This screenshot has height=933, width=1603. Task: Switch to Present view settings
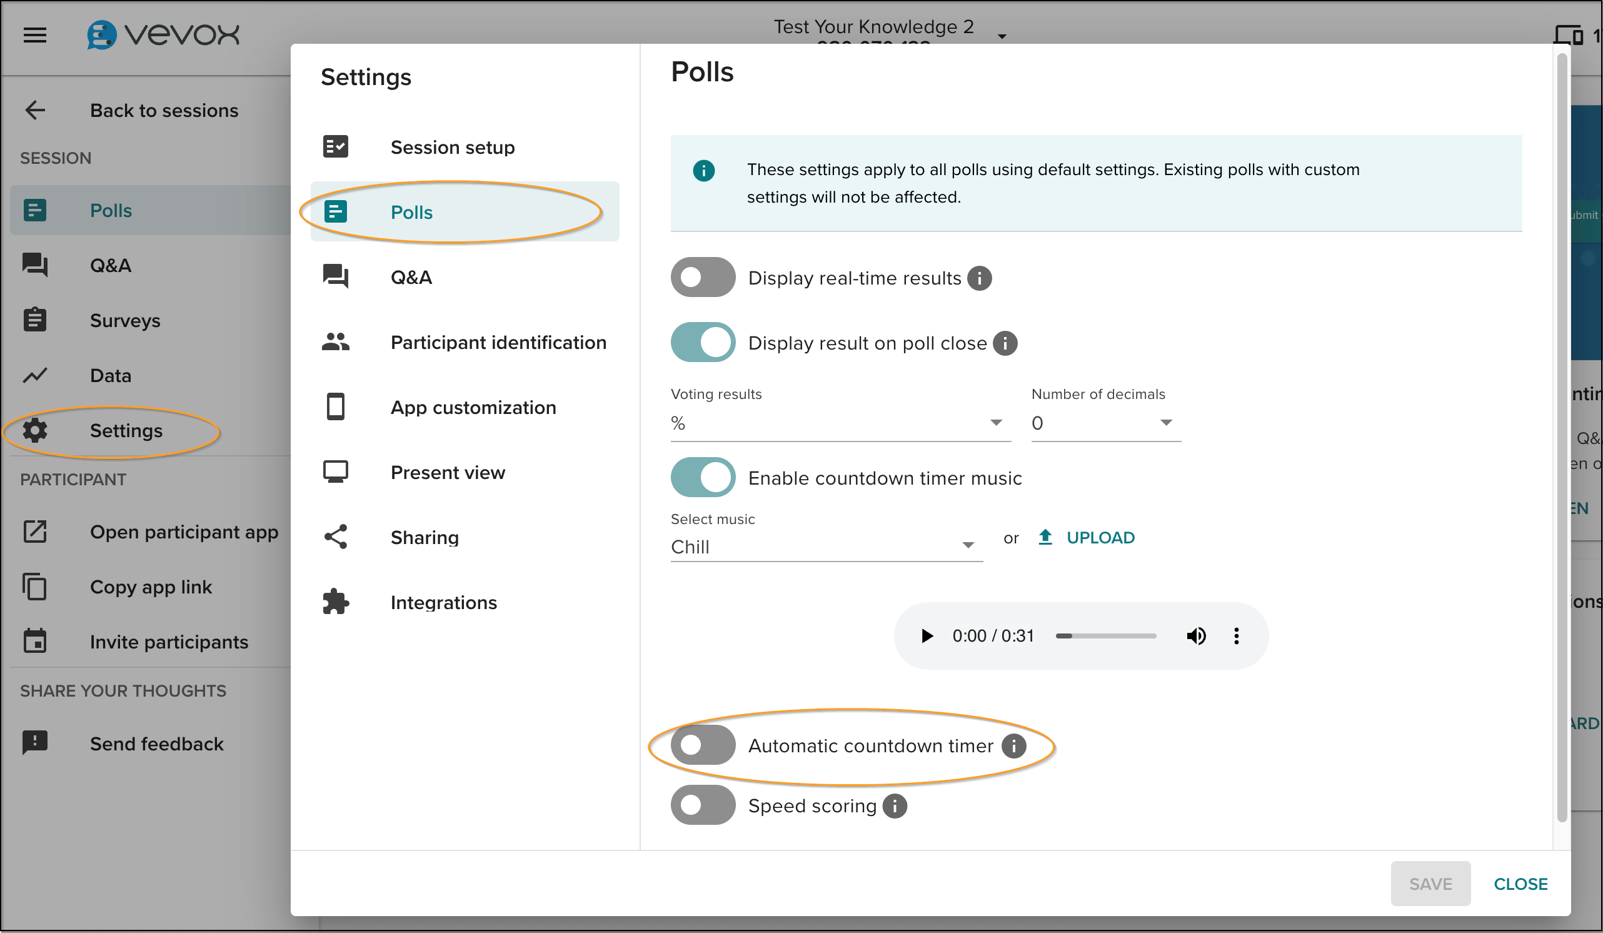click(447, 472)
